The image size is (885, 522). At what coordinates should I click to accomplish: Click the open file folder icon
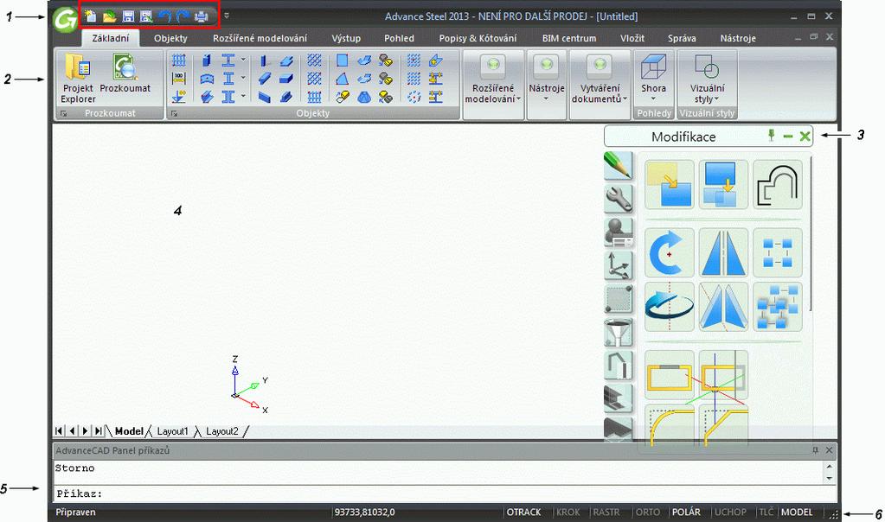[109, 16]
